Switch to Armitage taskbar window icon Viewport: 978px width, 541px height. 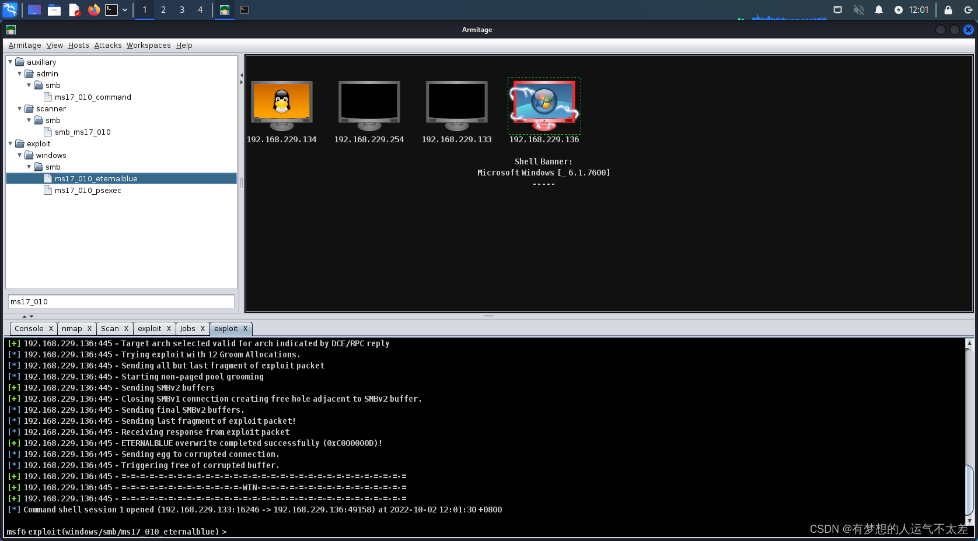[x=225, y=10]
